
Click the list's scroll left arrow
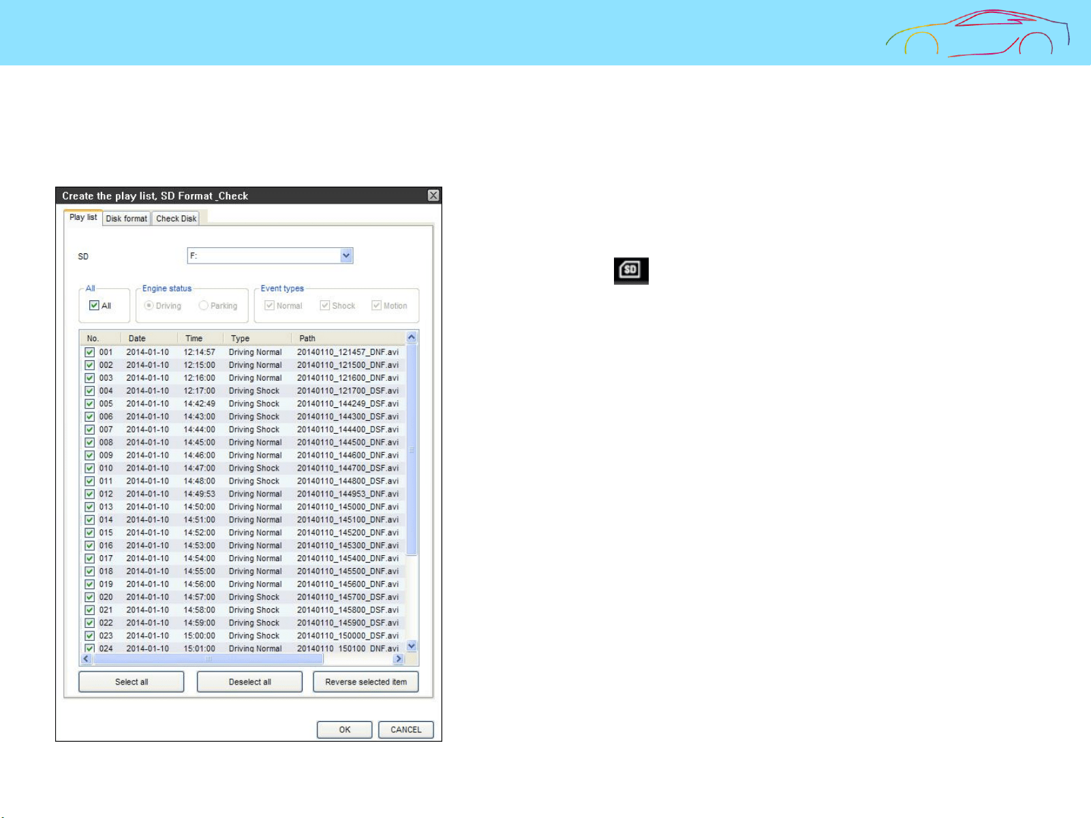point(86,659)
